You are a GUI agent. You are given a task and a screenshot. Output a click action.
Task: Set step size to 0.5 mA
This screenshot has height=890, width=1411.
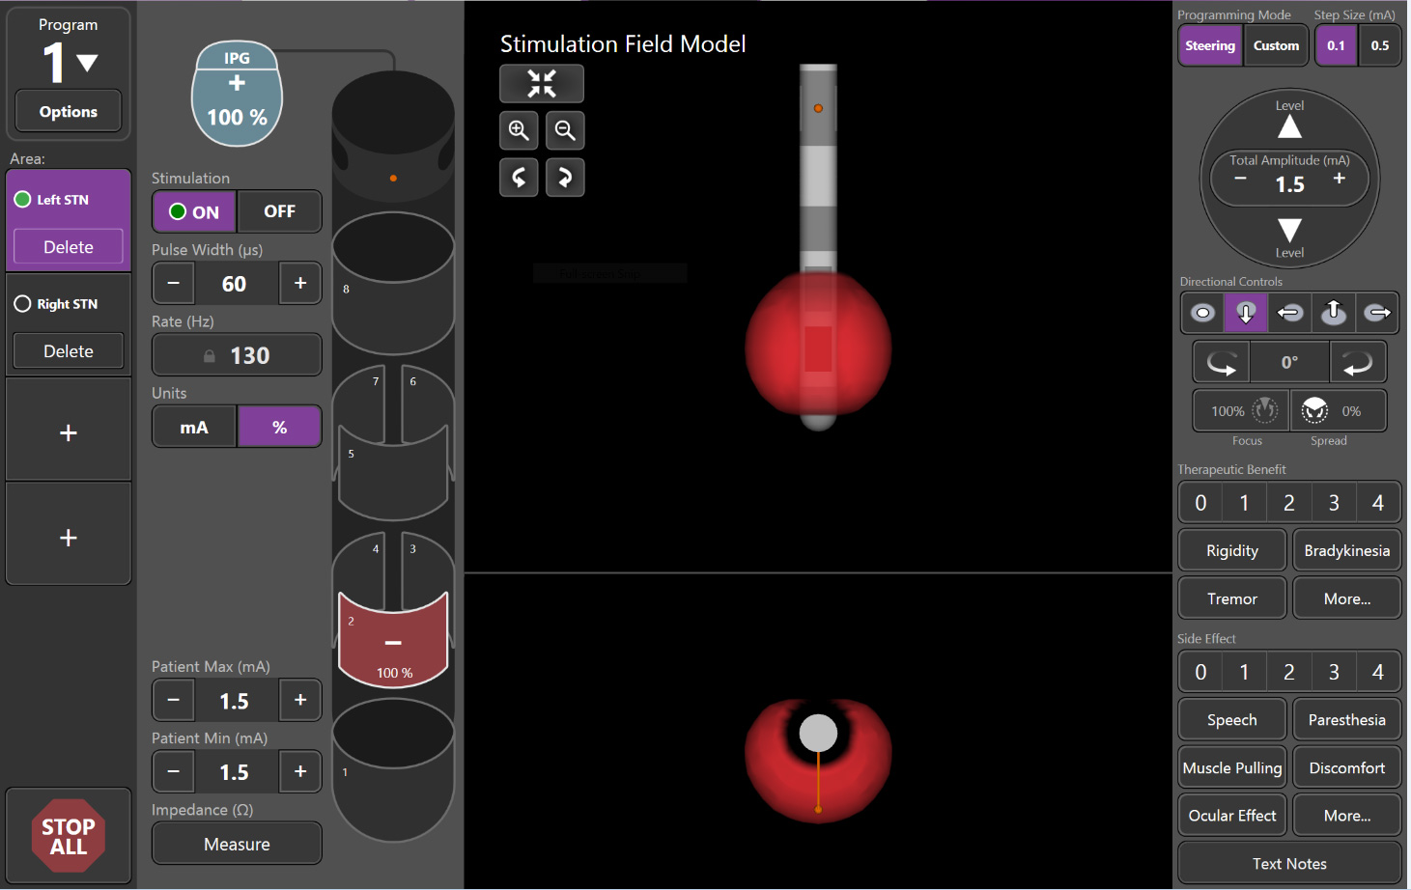pos(1379,45)
